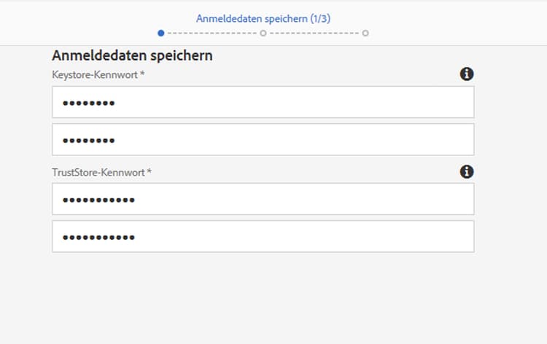Click the TrustStore-Kennwort info icon
547x344 pixels.
coord(467,171)
